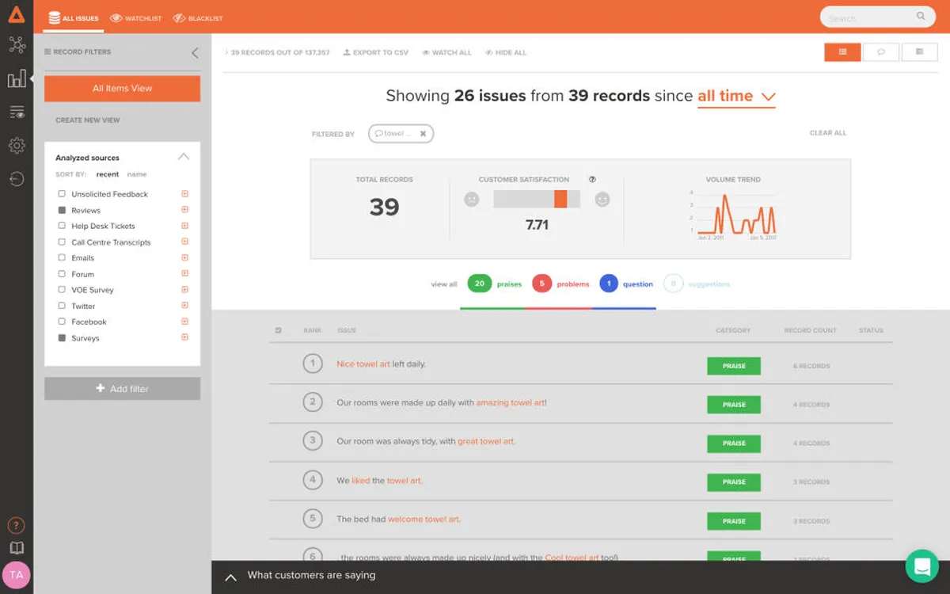The image size is (950, 594).
Task: Click the customer satisfaction score bar
Action: tap(537, 199)
